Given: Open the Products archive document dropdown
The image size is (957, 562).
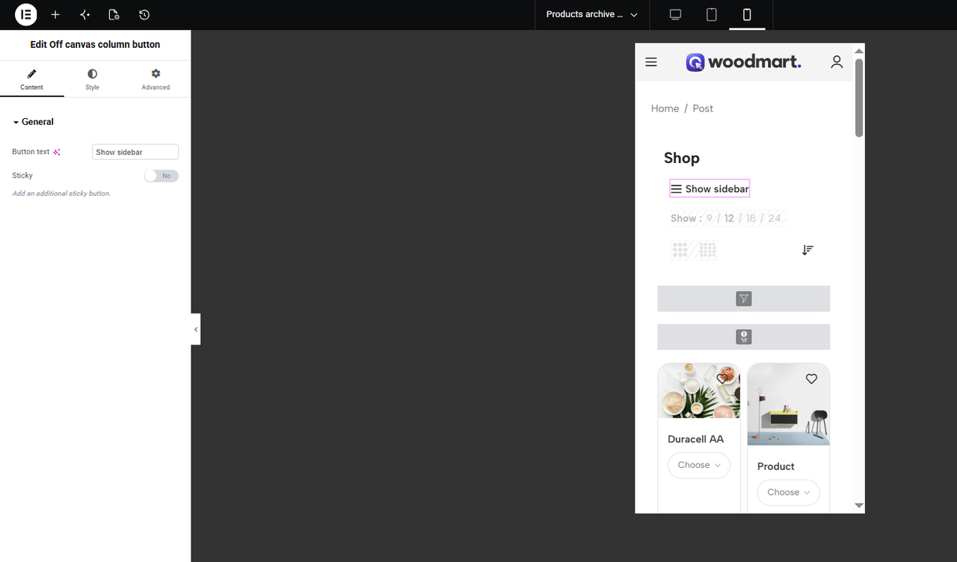Looking at the screenshot, I should coord(592,14).
